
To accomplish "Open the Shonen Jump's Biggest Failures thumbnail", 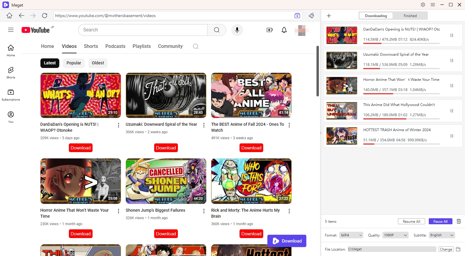I will [166, 181].
